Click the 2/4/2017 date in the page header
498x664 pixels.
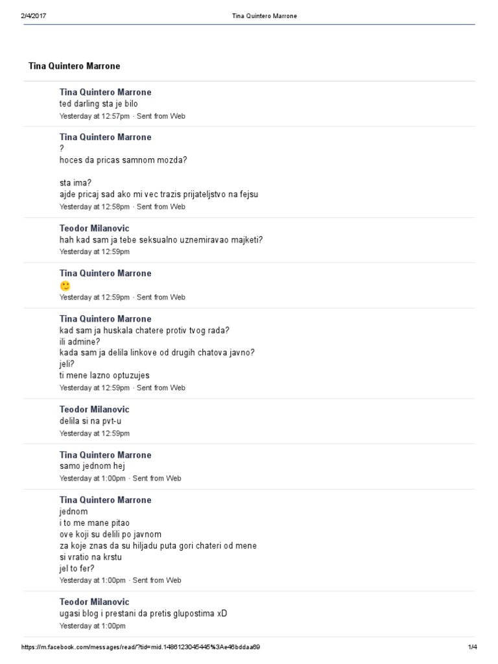[x=34, y=16]
